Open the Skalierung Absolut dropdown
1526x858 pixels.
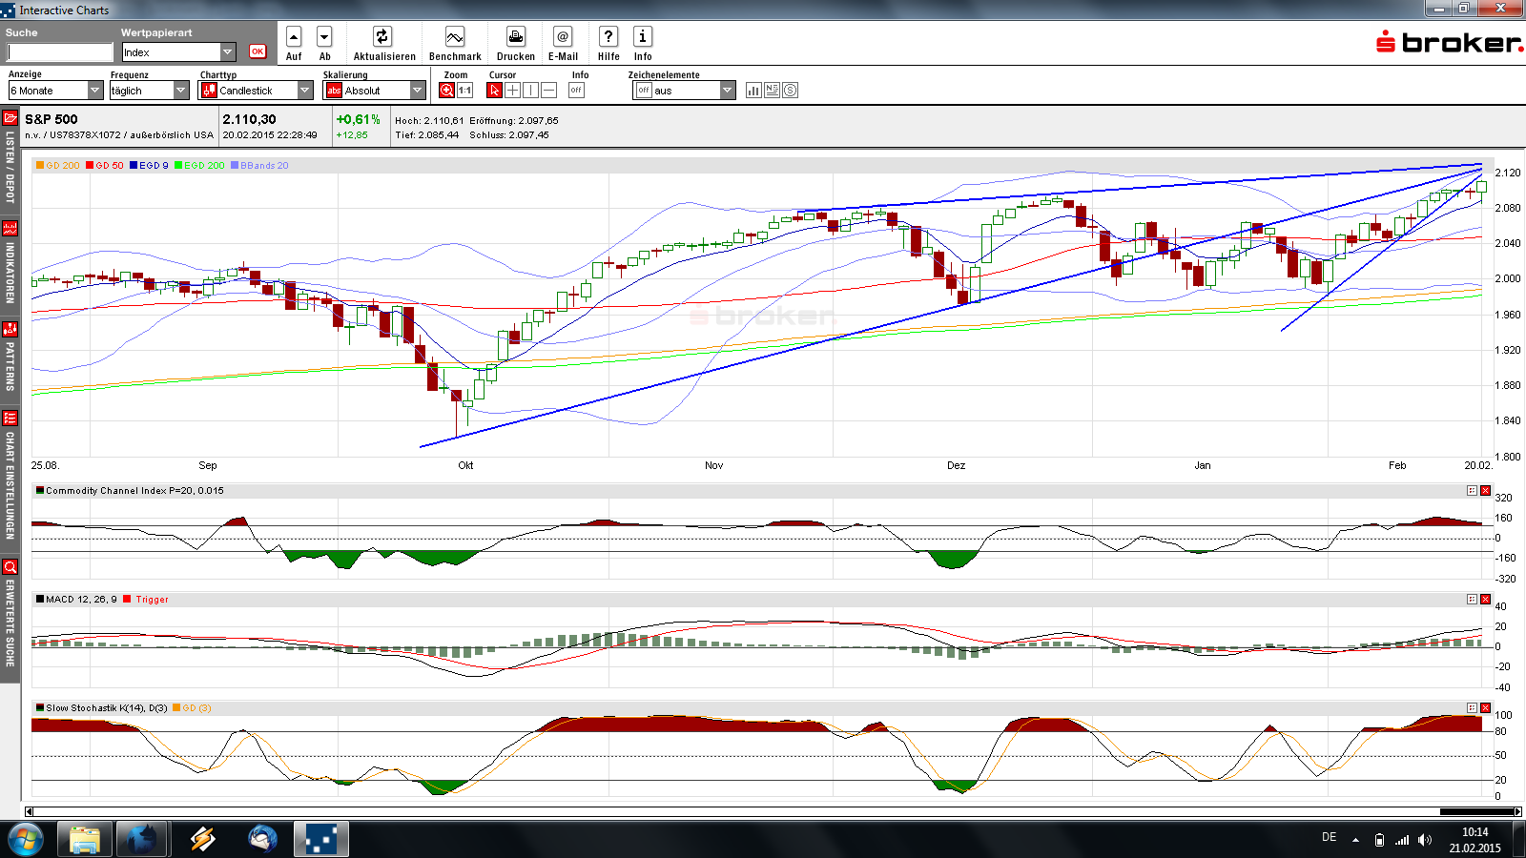[374, 91]
